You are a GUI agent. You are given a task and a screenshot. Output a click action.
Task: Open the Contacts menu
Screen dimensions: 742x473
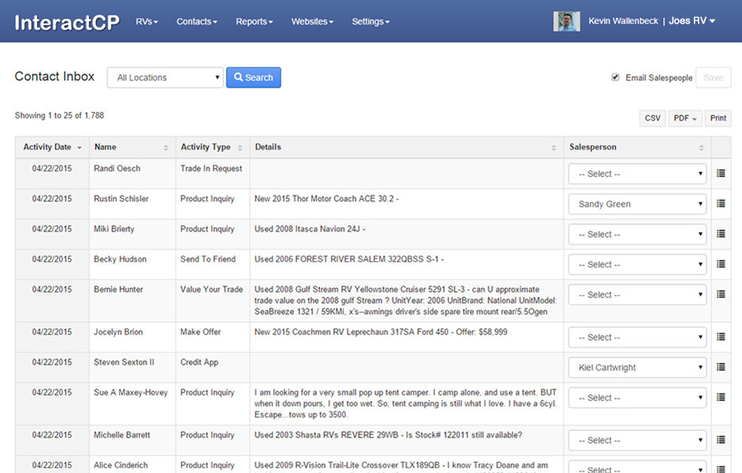(197, 21)
